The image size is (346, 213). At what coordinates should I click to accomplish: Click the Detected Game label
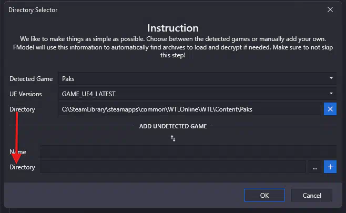pyautogui.click(x=31, y=79)
